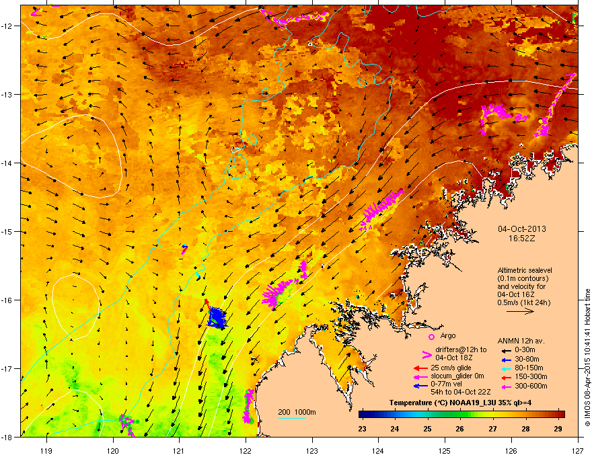Click the blue ANMN 30-80m arrow symbol
This screenshot has width=592, height=457.
(506, 360)
